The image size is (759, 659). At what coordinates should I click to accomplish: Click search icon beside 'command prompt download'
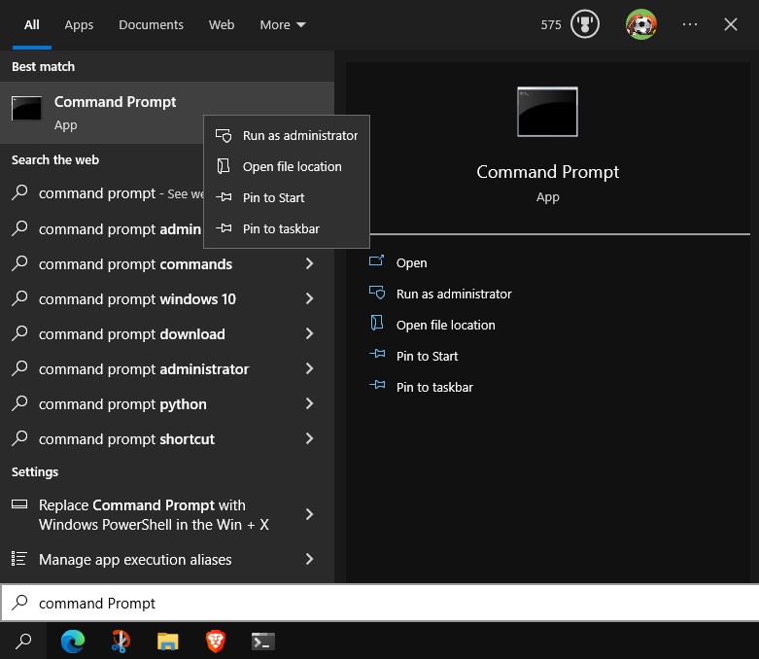19,332
